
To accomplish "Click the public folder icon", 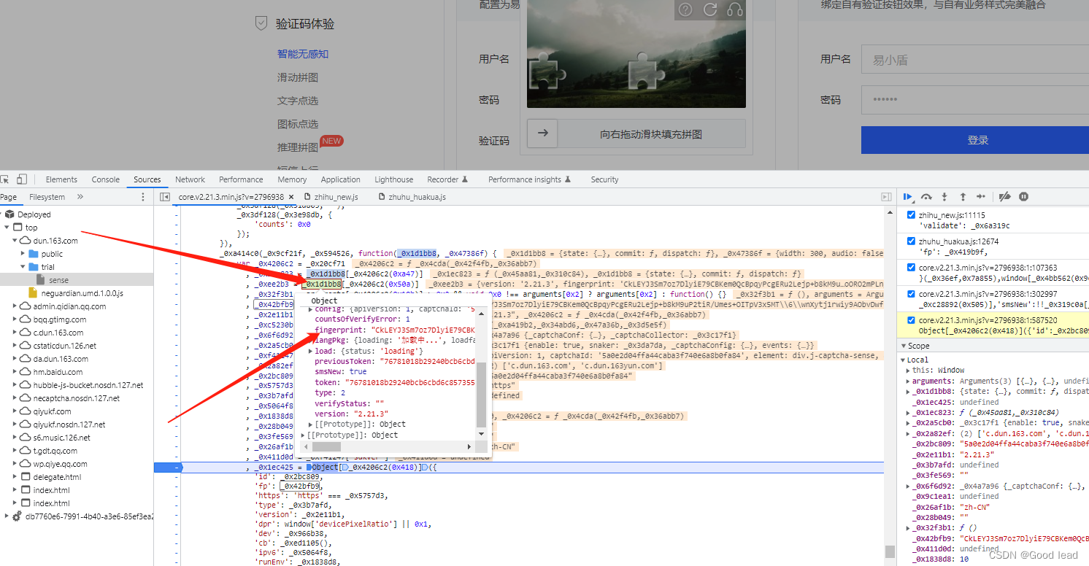I will (x=34, y=254).
